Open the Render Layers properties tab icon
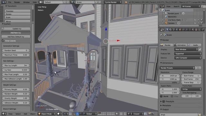 [170, 30]
